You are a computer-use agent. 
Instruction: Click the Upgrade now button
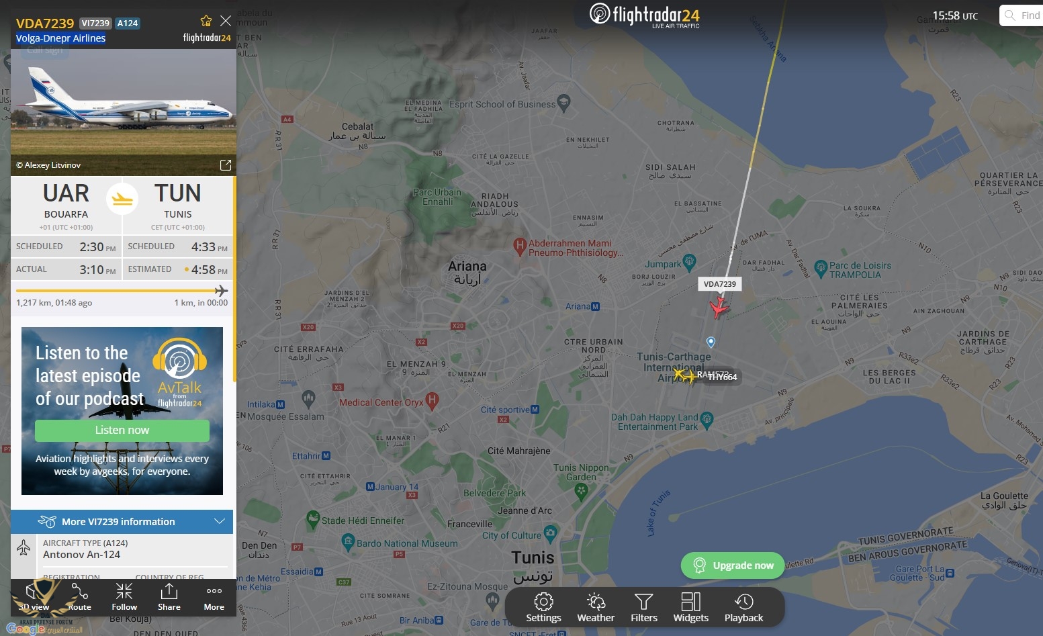pos(733,565)
